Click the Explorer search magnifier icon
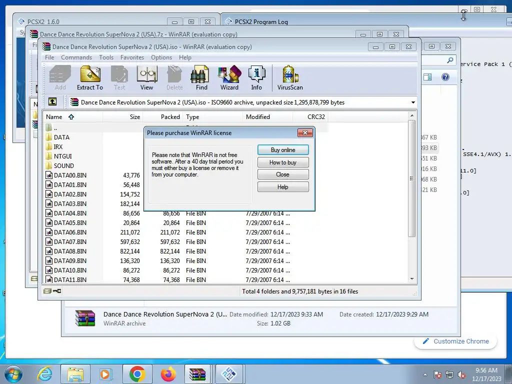This screenshot has width=512, height=384. tap(450, 60)
